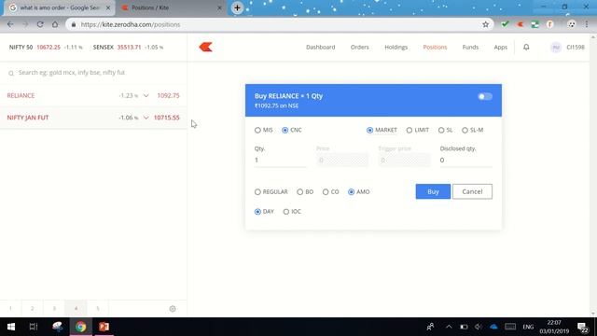Click the site lock icon
Image resolution: width=597 pixels, height=336 pixels.
click(x=74, y=24)
